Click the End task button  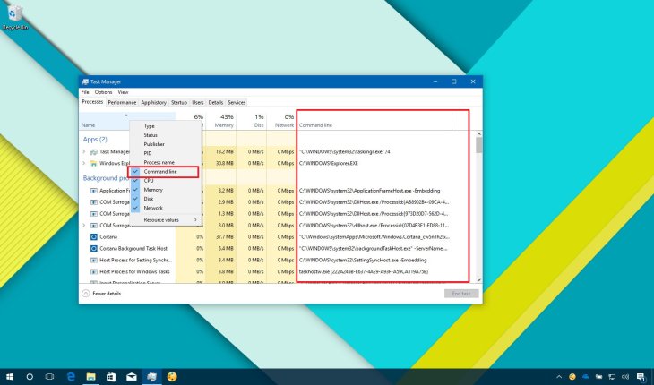tap(461, 294)
